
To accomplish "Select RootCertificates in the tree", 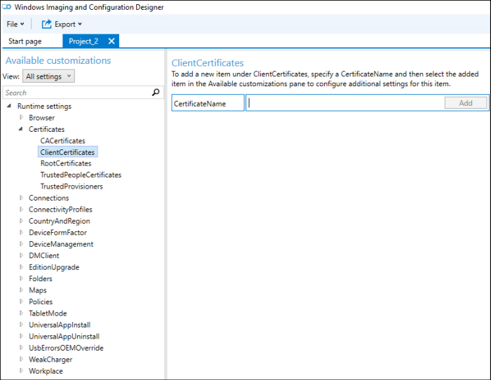I will 65,163.
